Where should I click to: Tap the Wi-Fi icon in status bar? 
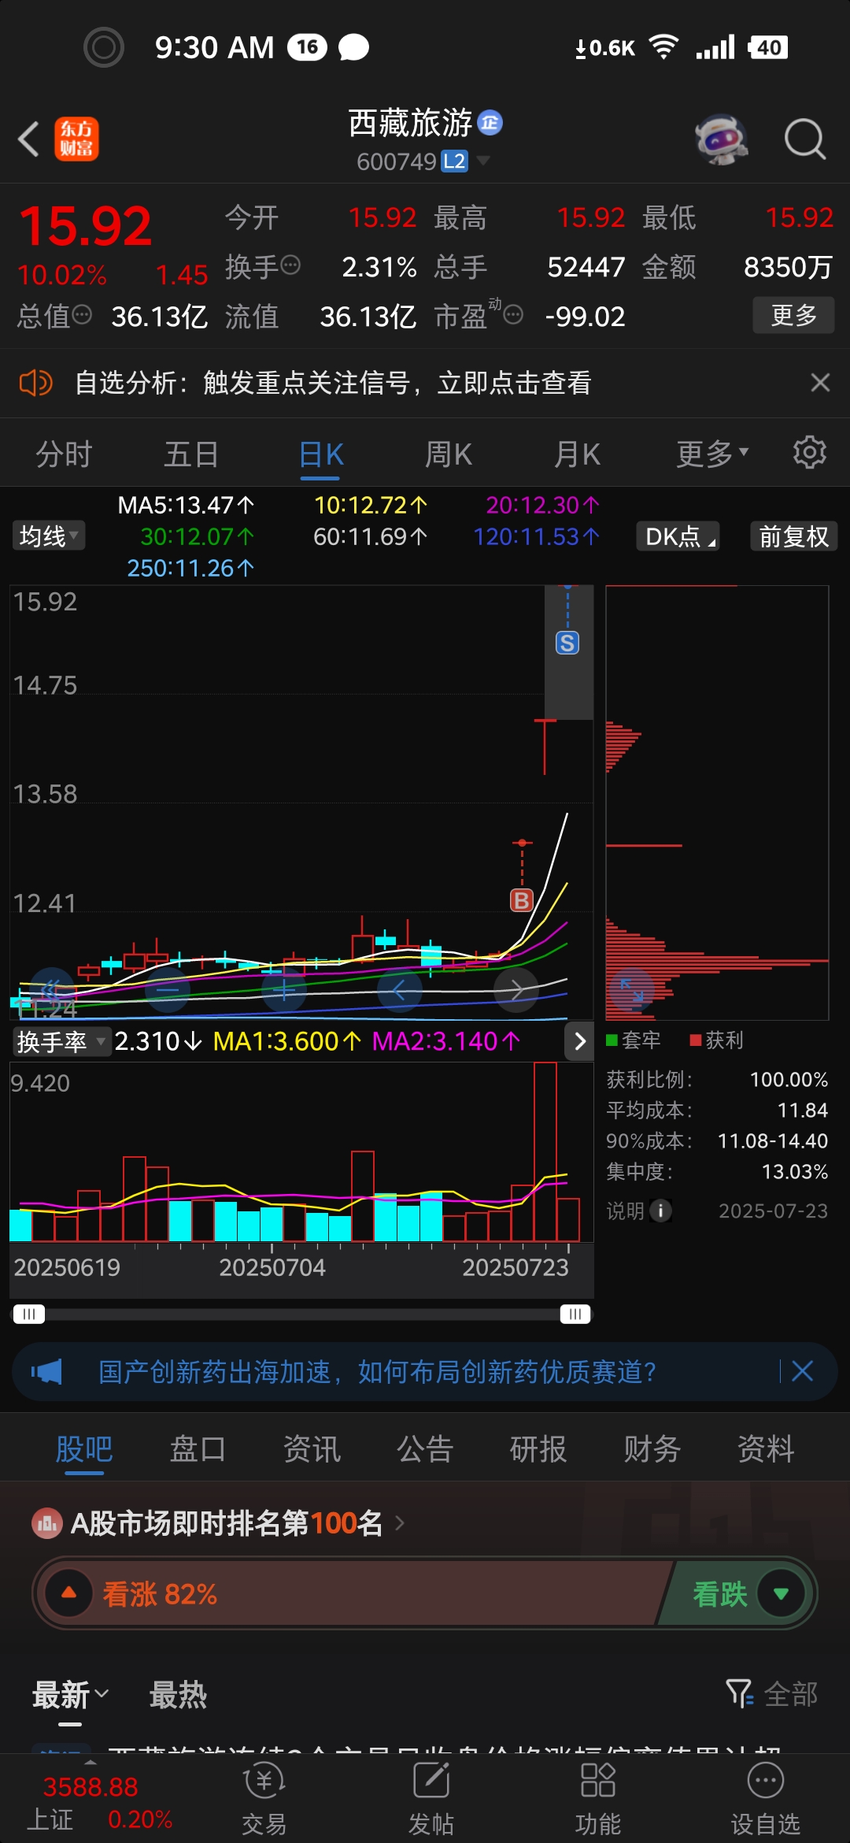pos(663,47)
